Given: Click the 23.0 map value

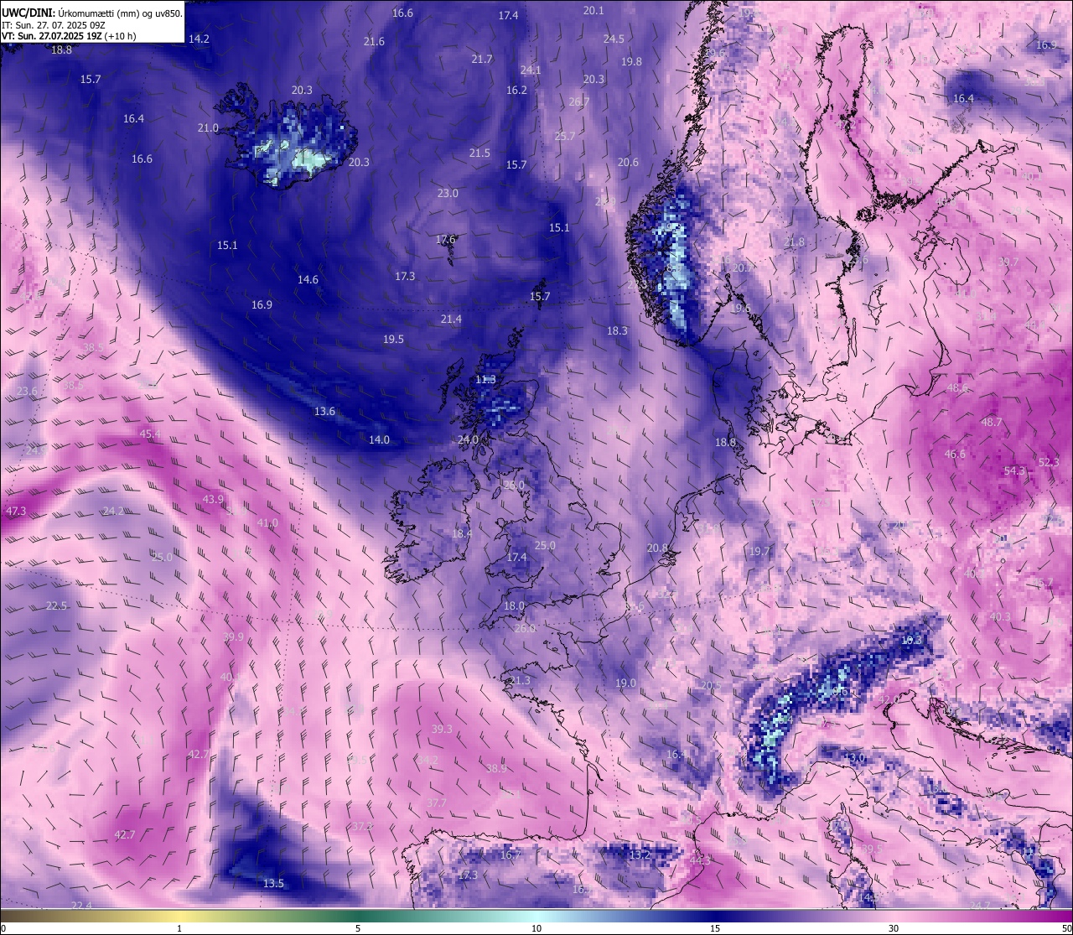Looking at the screenshot, I should point(448,193).
